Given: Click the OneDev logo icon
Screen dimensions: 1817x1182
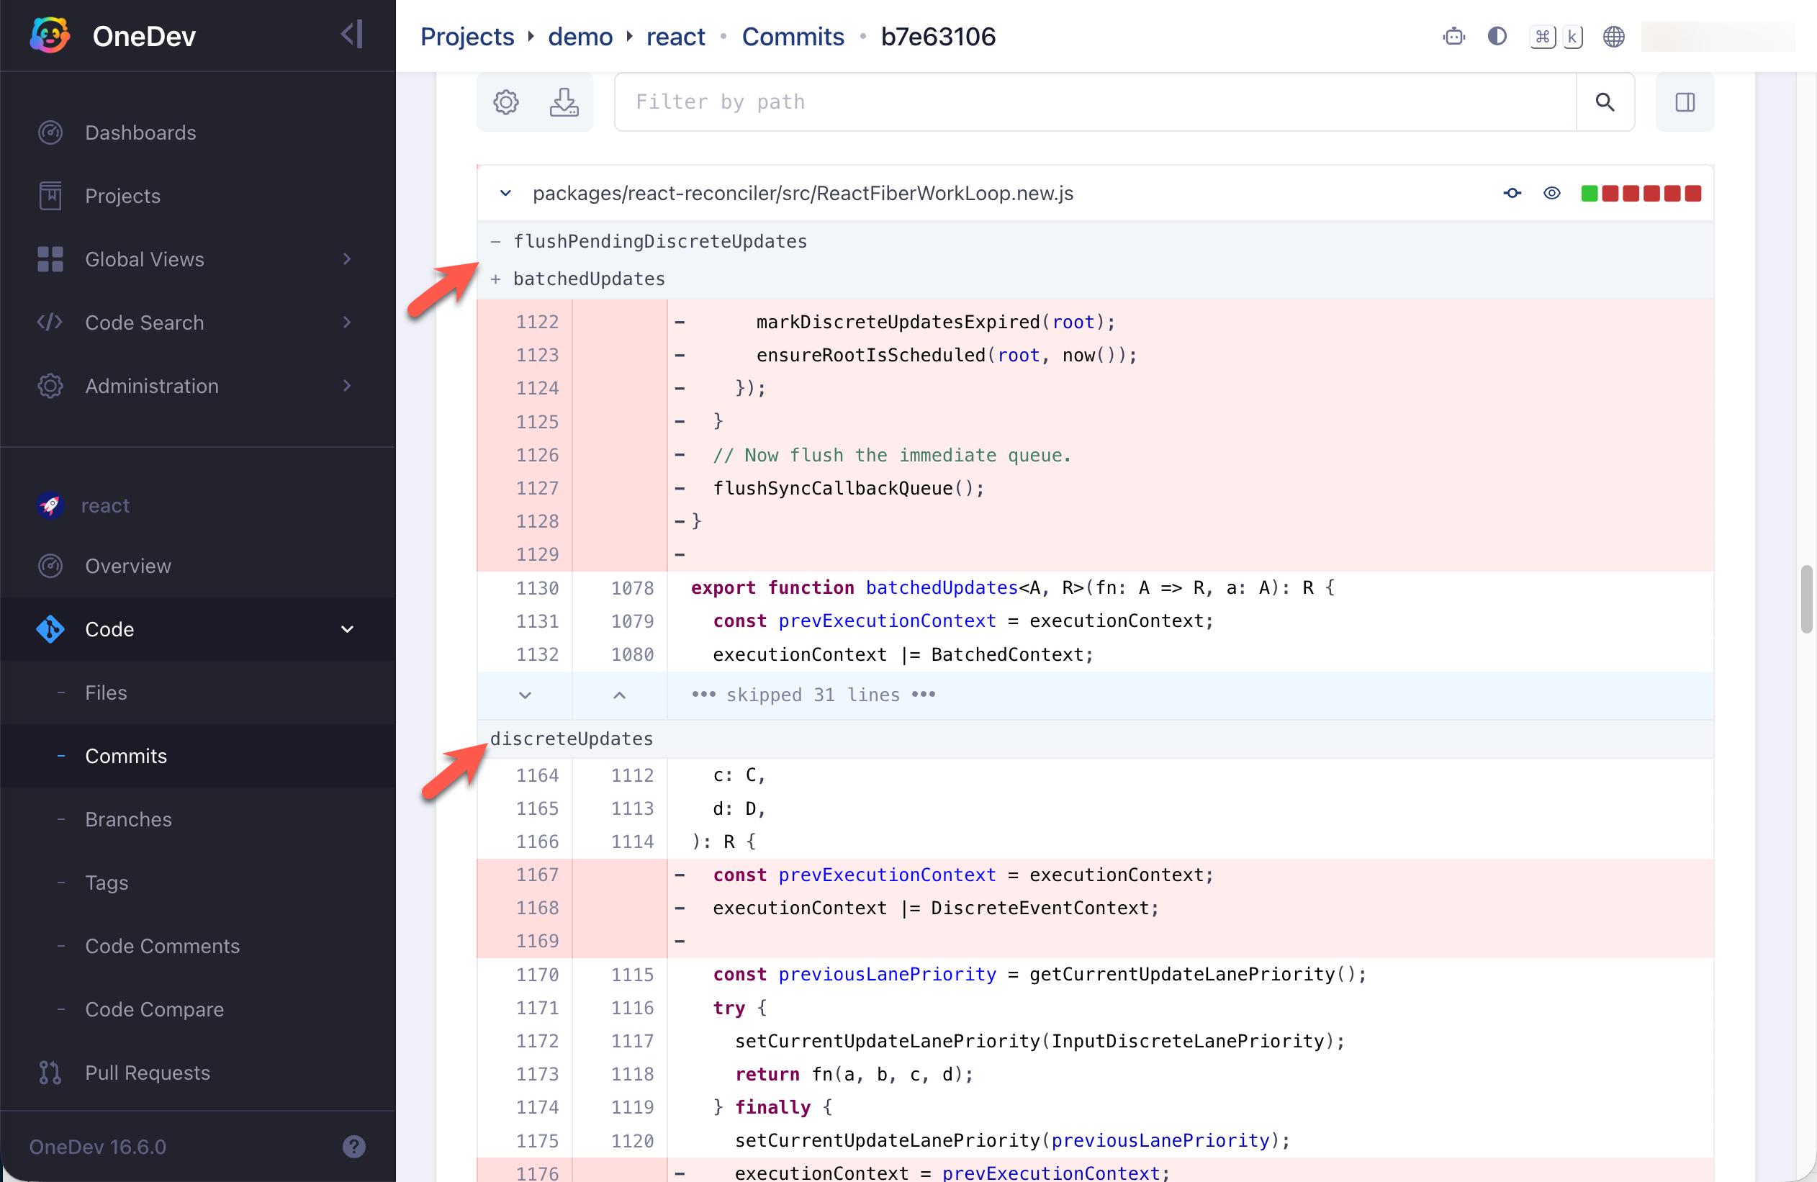Looking at the screenshot, I should (50, 35).
